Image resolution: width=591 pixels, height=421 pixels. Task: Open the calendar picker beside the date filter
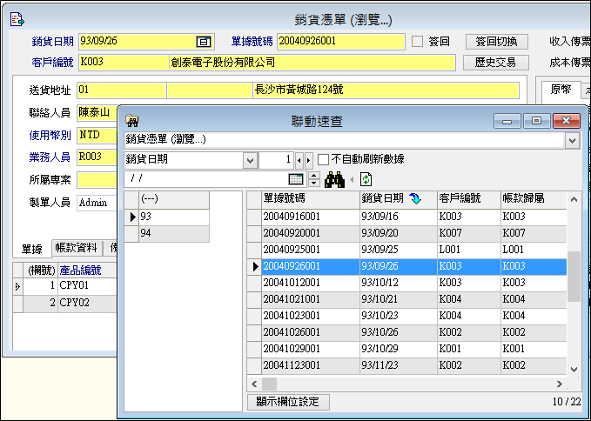(x=296, y=179)
